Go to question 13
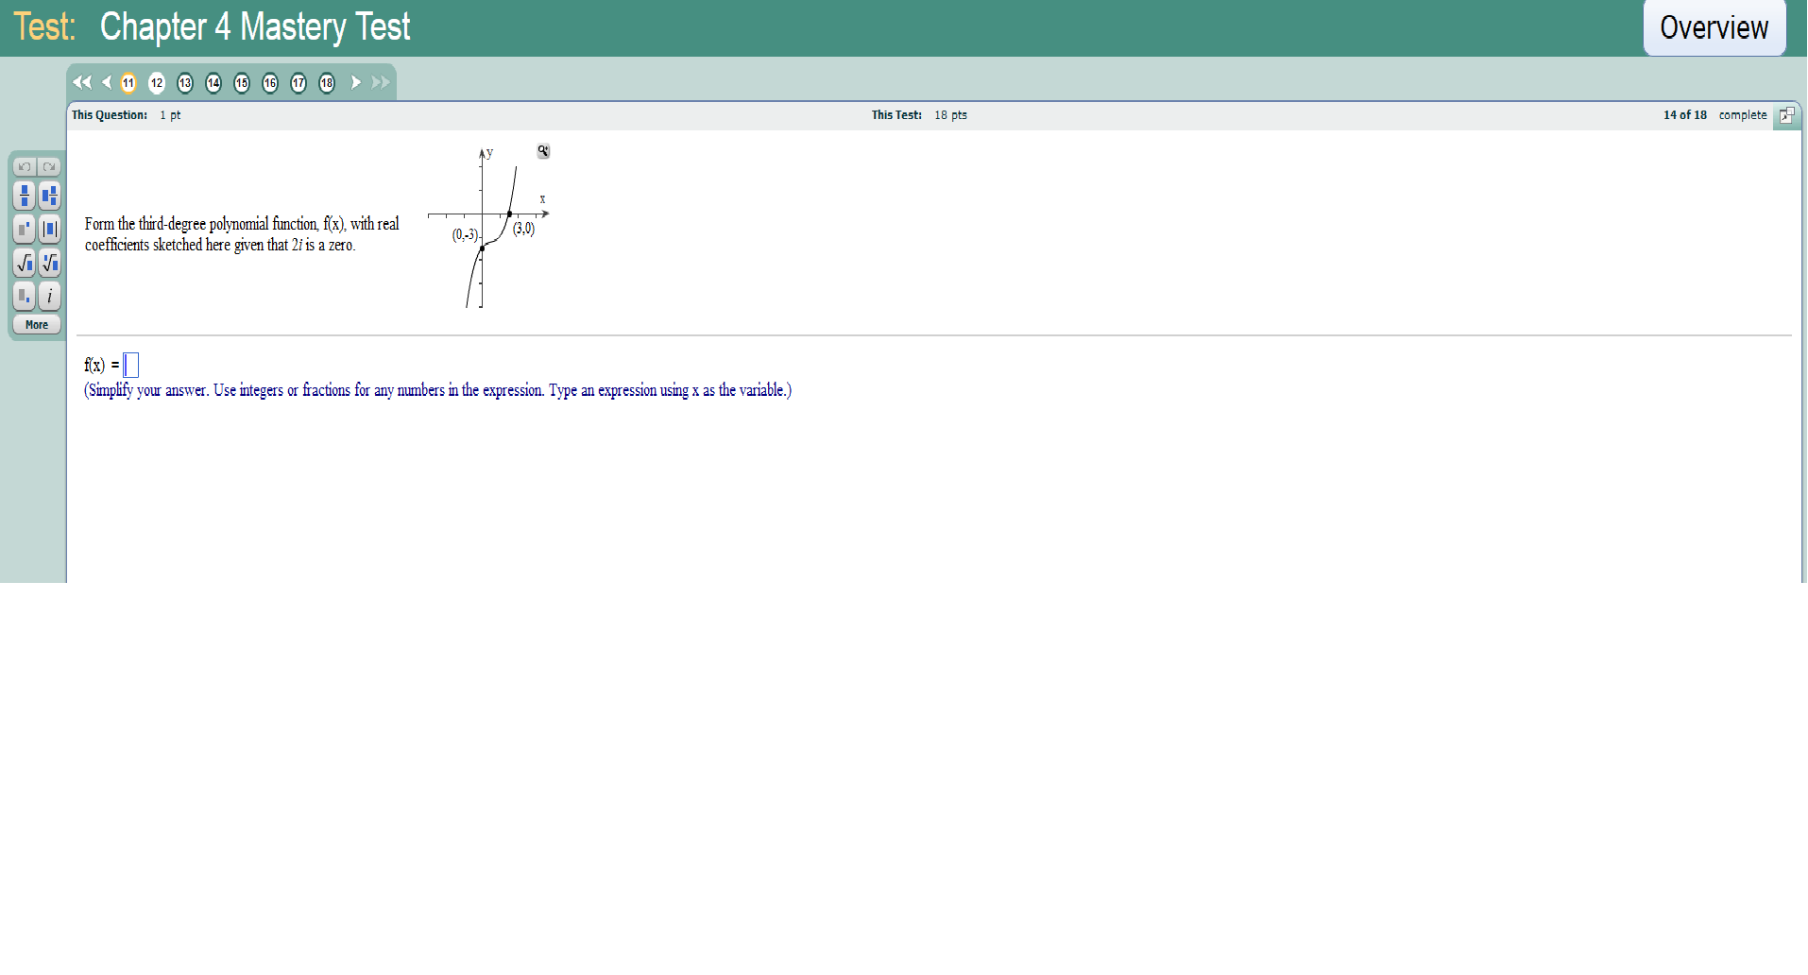This screenshot has height=975, width=1808. [185, 83]
